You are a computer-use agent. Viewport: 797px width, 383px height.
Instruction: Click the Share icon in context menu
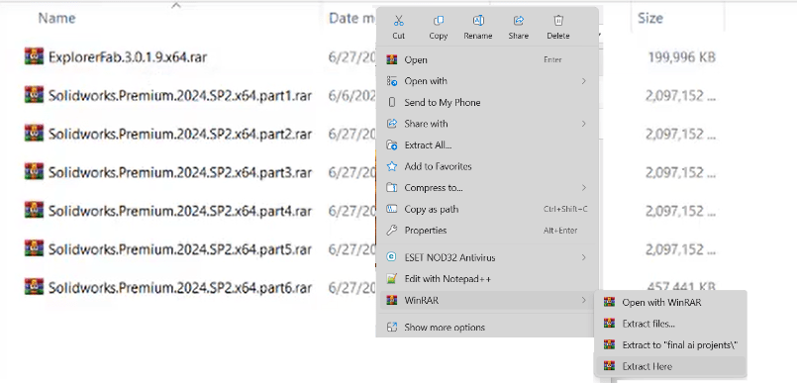pos(518,21)
